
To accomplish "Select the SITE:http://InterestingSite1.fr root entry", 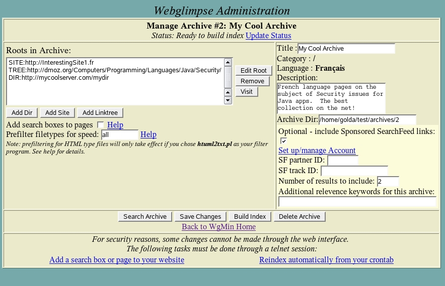I will tap(51, 63).
